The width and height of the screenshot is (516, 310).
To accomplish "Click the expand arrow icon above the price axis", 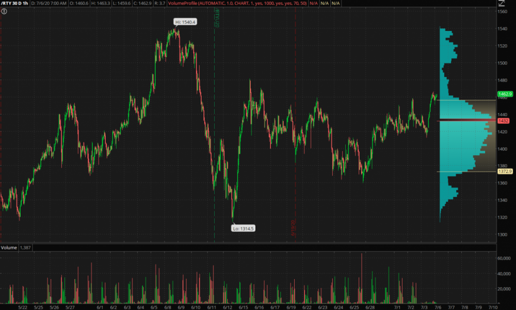I will [x=500, y=4].
